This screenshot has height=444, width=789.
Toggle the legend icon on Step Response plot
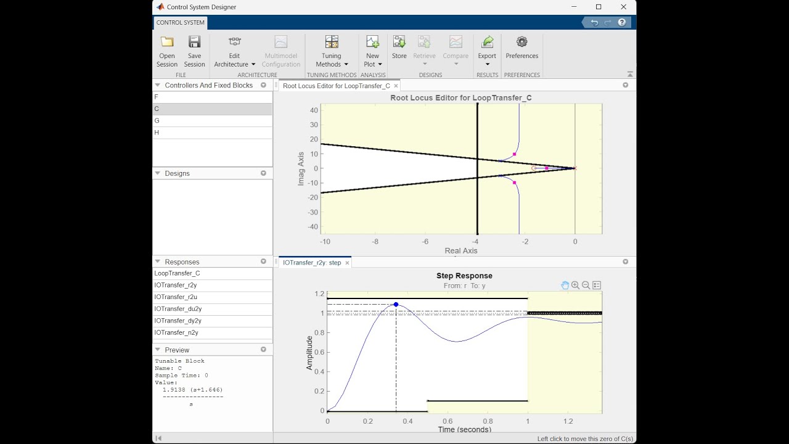[597, 285]
